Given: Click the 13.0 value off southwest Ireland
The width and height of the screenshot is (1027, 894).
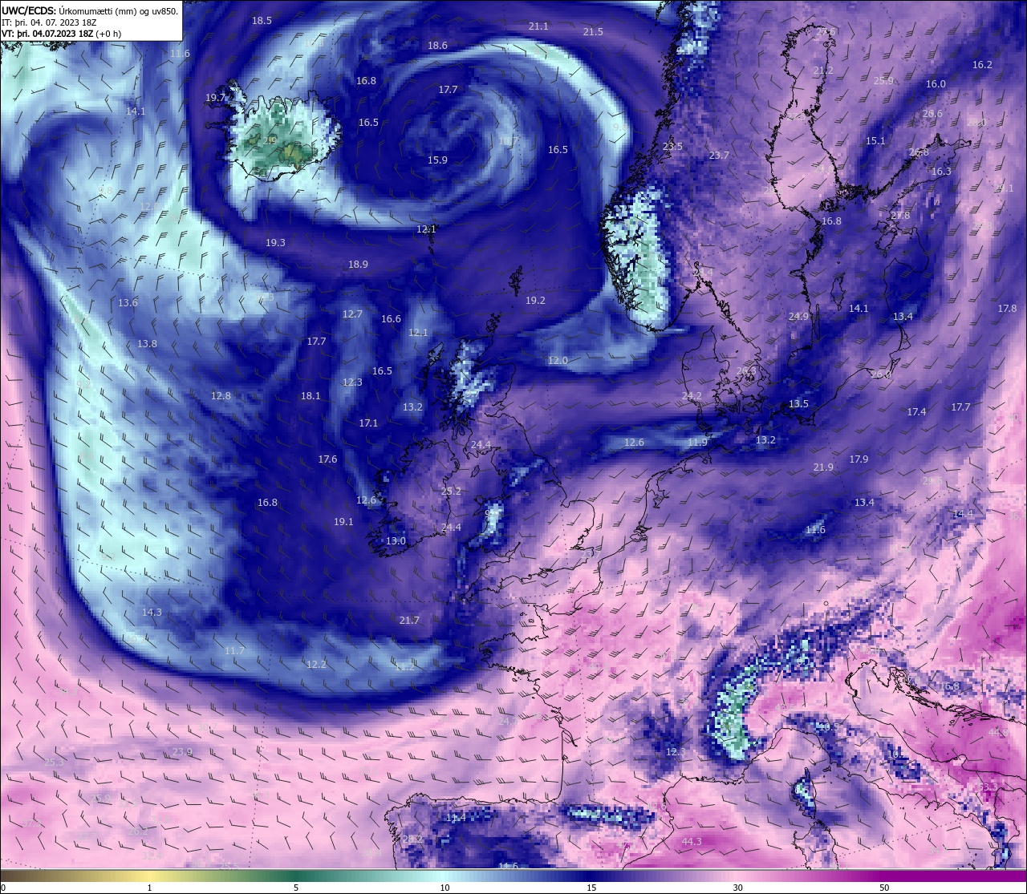Looking at the screenshot, I should 396,541.
